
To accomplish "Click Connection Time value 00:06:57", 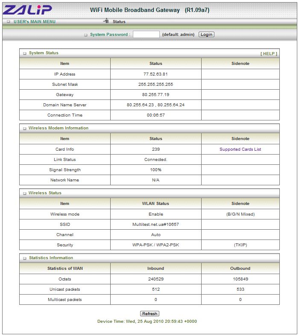I will (x=156, y=115).
